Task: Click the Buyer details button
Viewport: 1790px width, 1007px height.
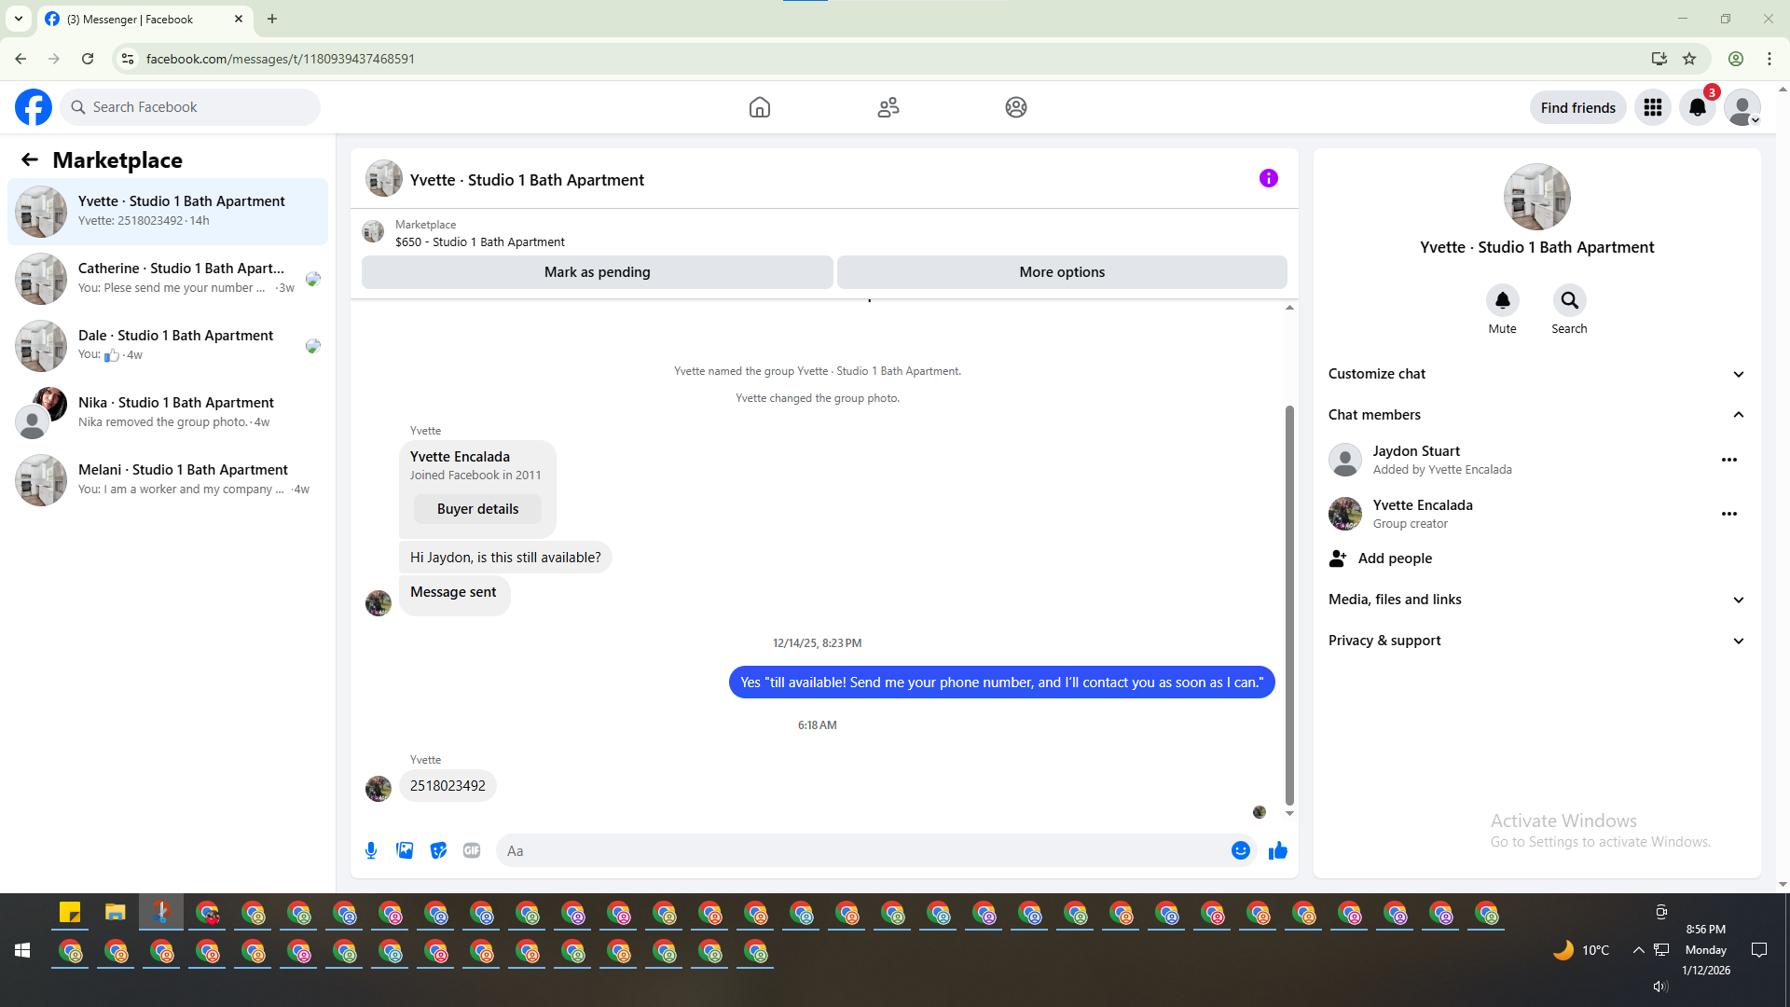Action: click(477, 509)
